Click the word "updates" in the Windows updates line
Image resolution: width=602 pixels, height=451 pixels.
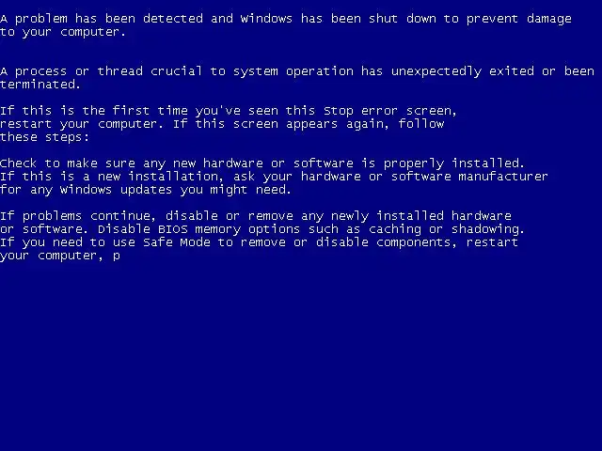tap(146, 191)
